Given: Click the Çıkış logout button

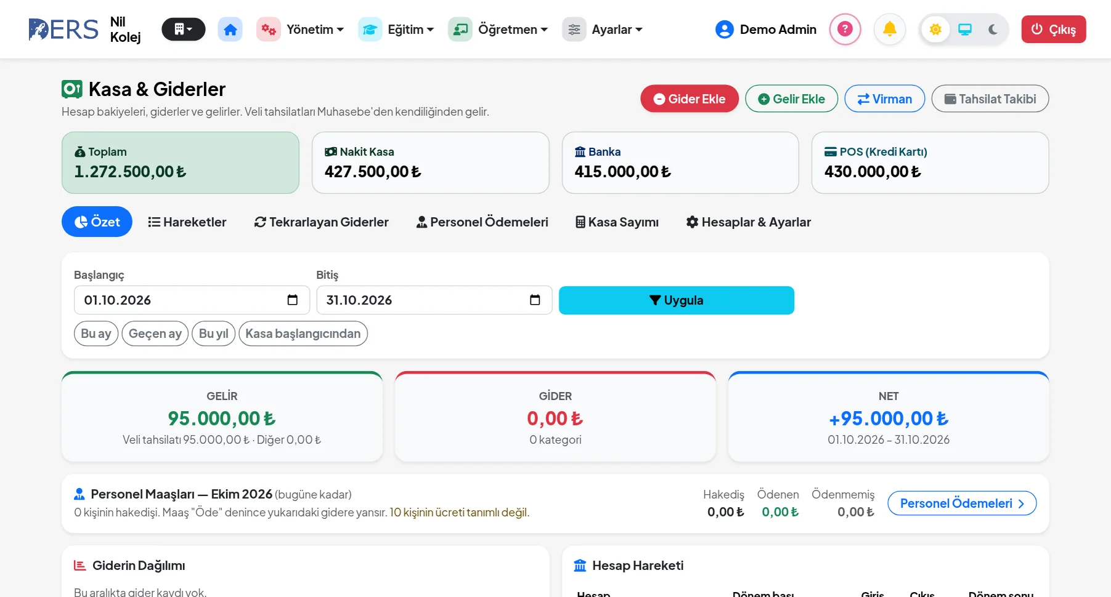Looking at the screenshot, I should coord(1054,30).
